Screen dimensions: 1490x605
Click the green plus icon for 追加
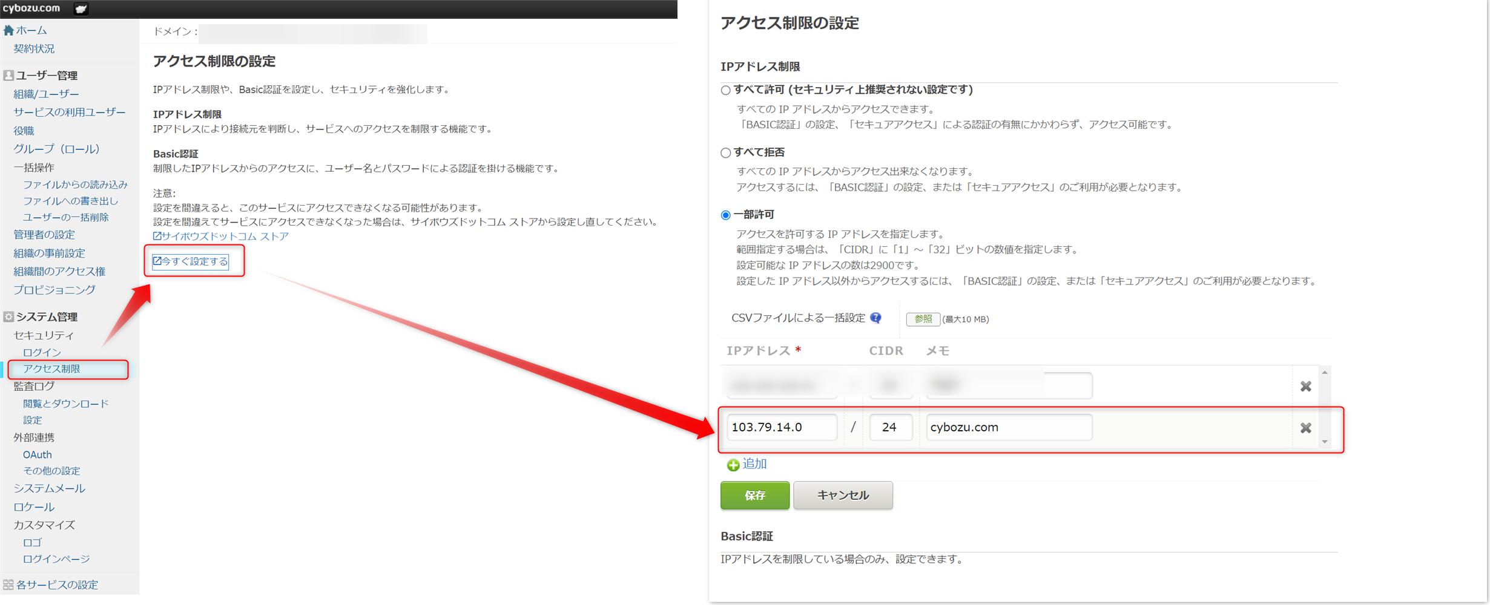733,465
